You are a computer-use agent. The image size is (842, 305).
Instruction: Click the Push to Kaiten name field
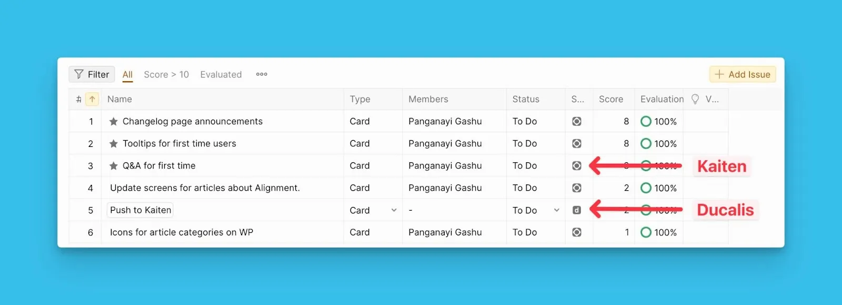141,210
